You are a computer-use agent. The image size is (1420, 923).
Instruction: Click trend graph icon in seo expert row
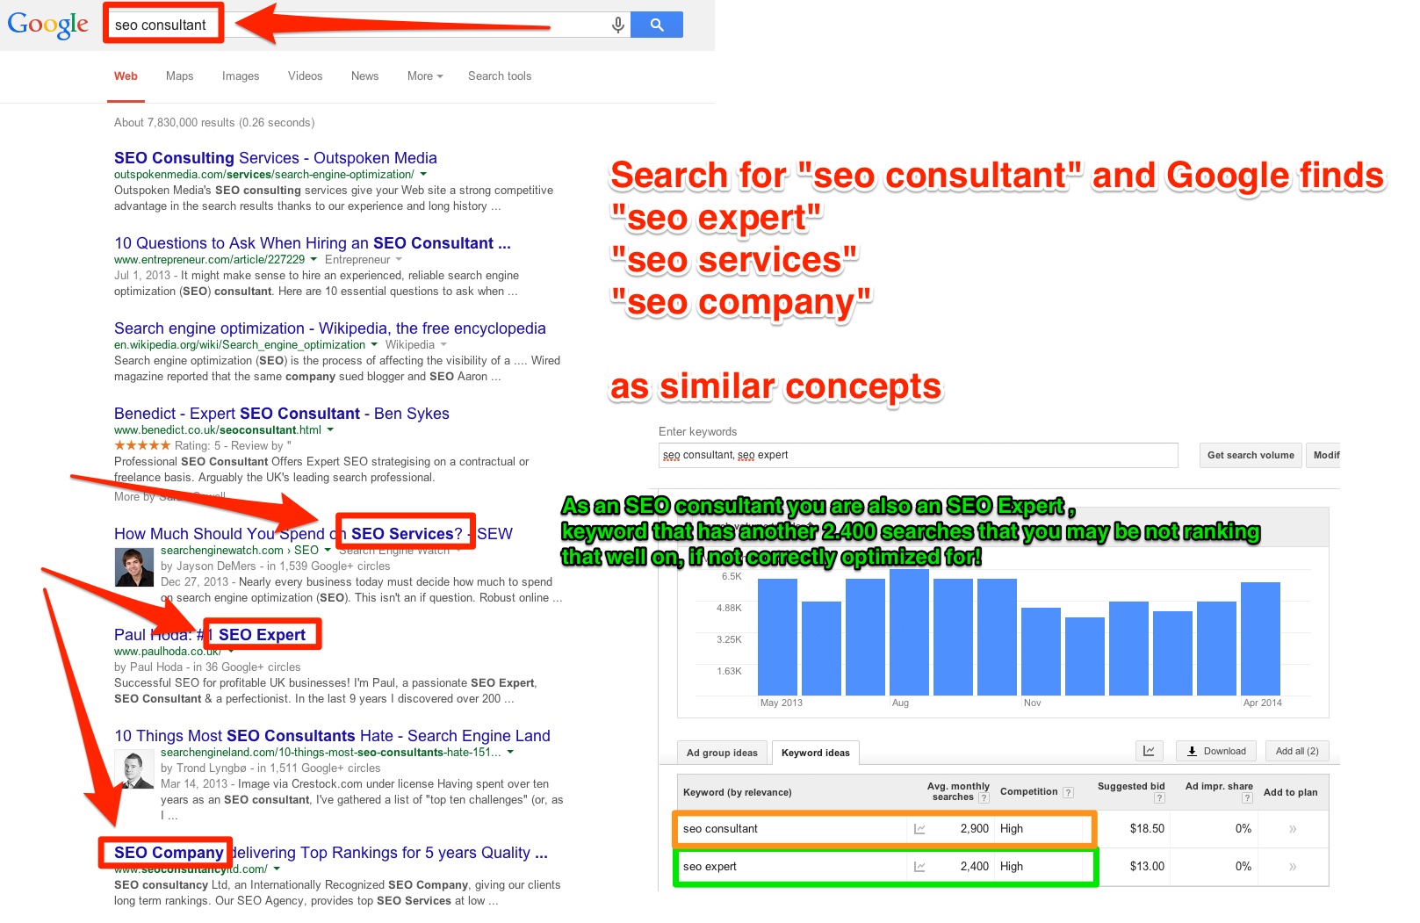click(919, 867)
